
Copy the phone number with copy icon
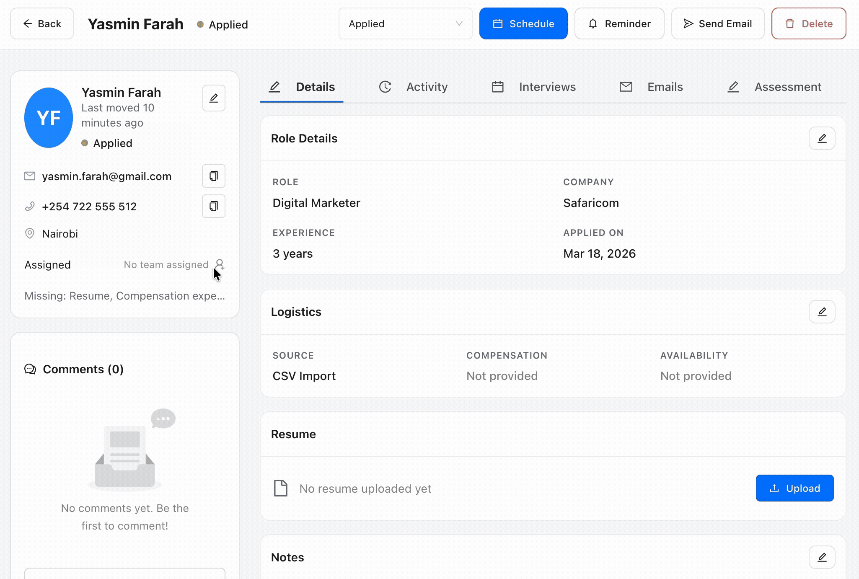click(x=214, y=206)
